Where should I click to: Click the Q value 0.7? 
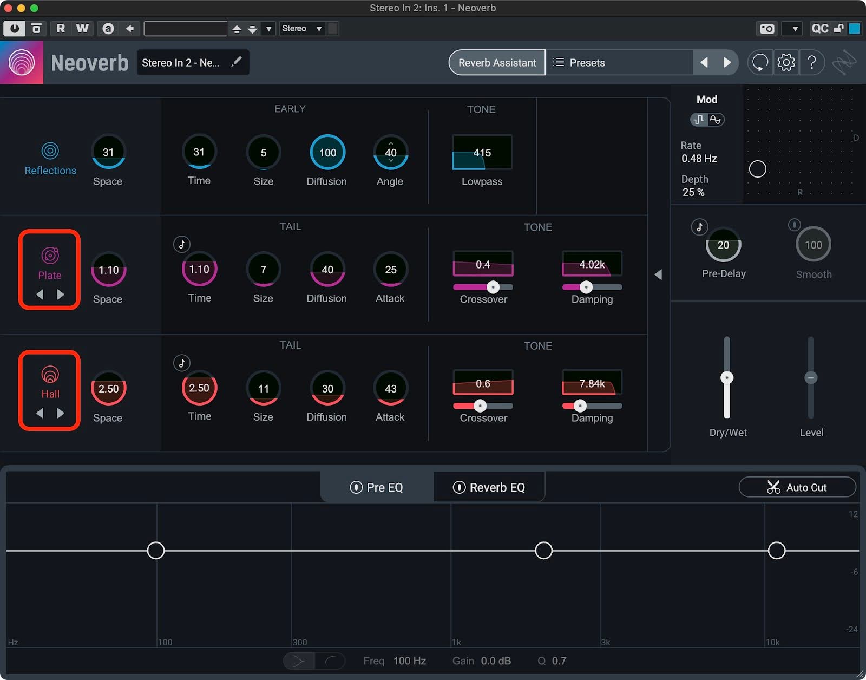(559, 661)
